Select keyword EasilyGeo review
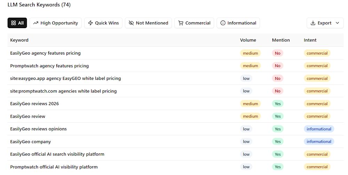 click(27, 116)
